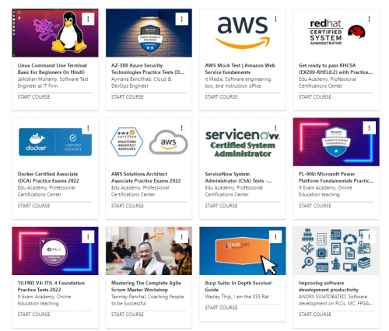The height and width of the screenshot is (331, 389).
Task: Start the AWS Solutions Architect Associate course
Action: [128, 206]
